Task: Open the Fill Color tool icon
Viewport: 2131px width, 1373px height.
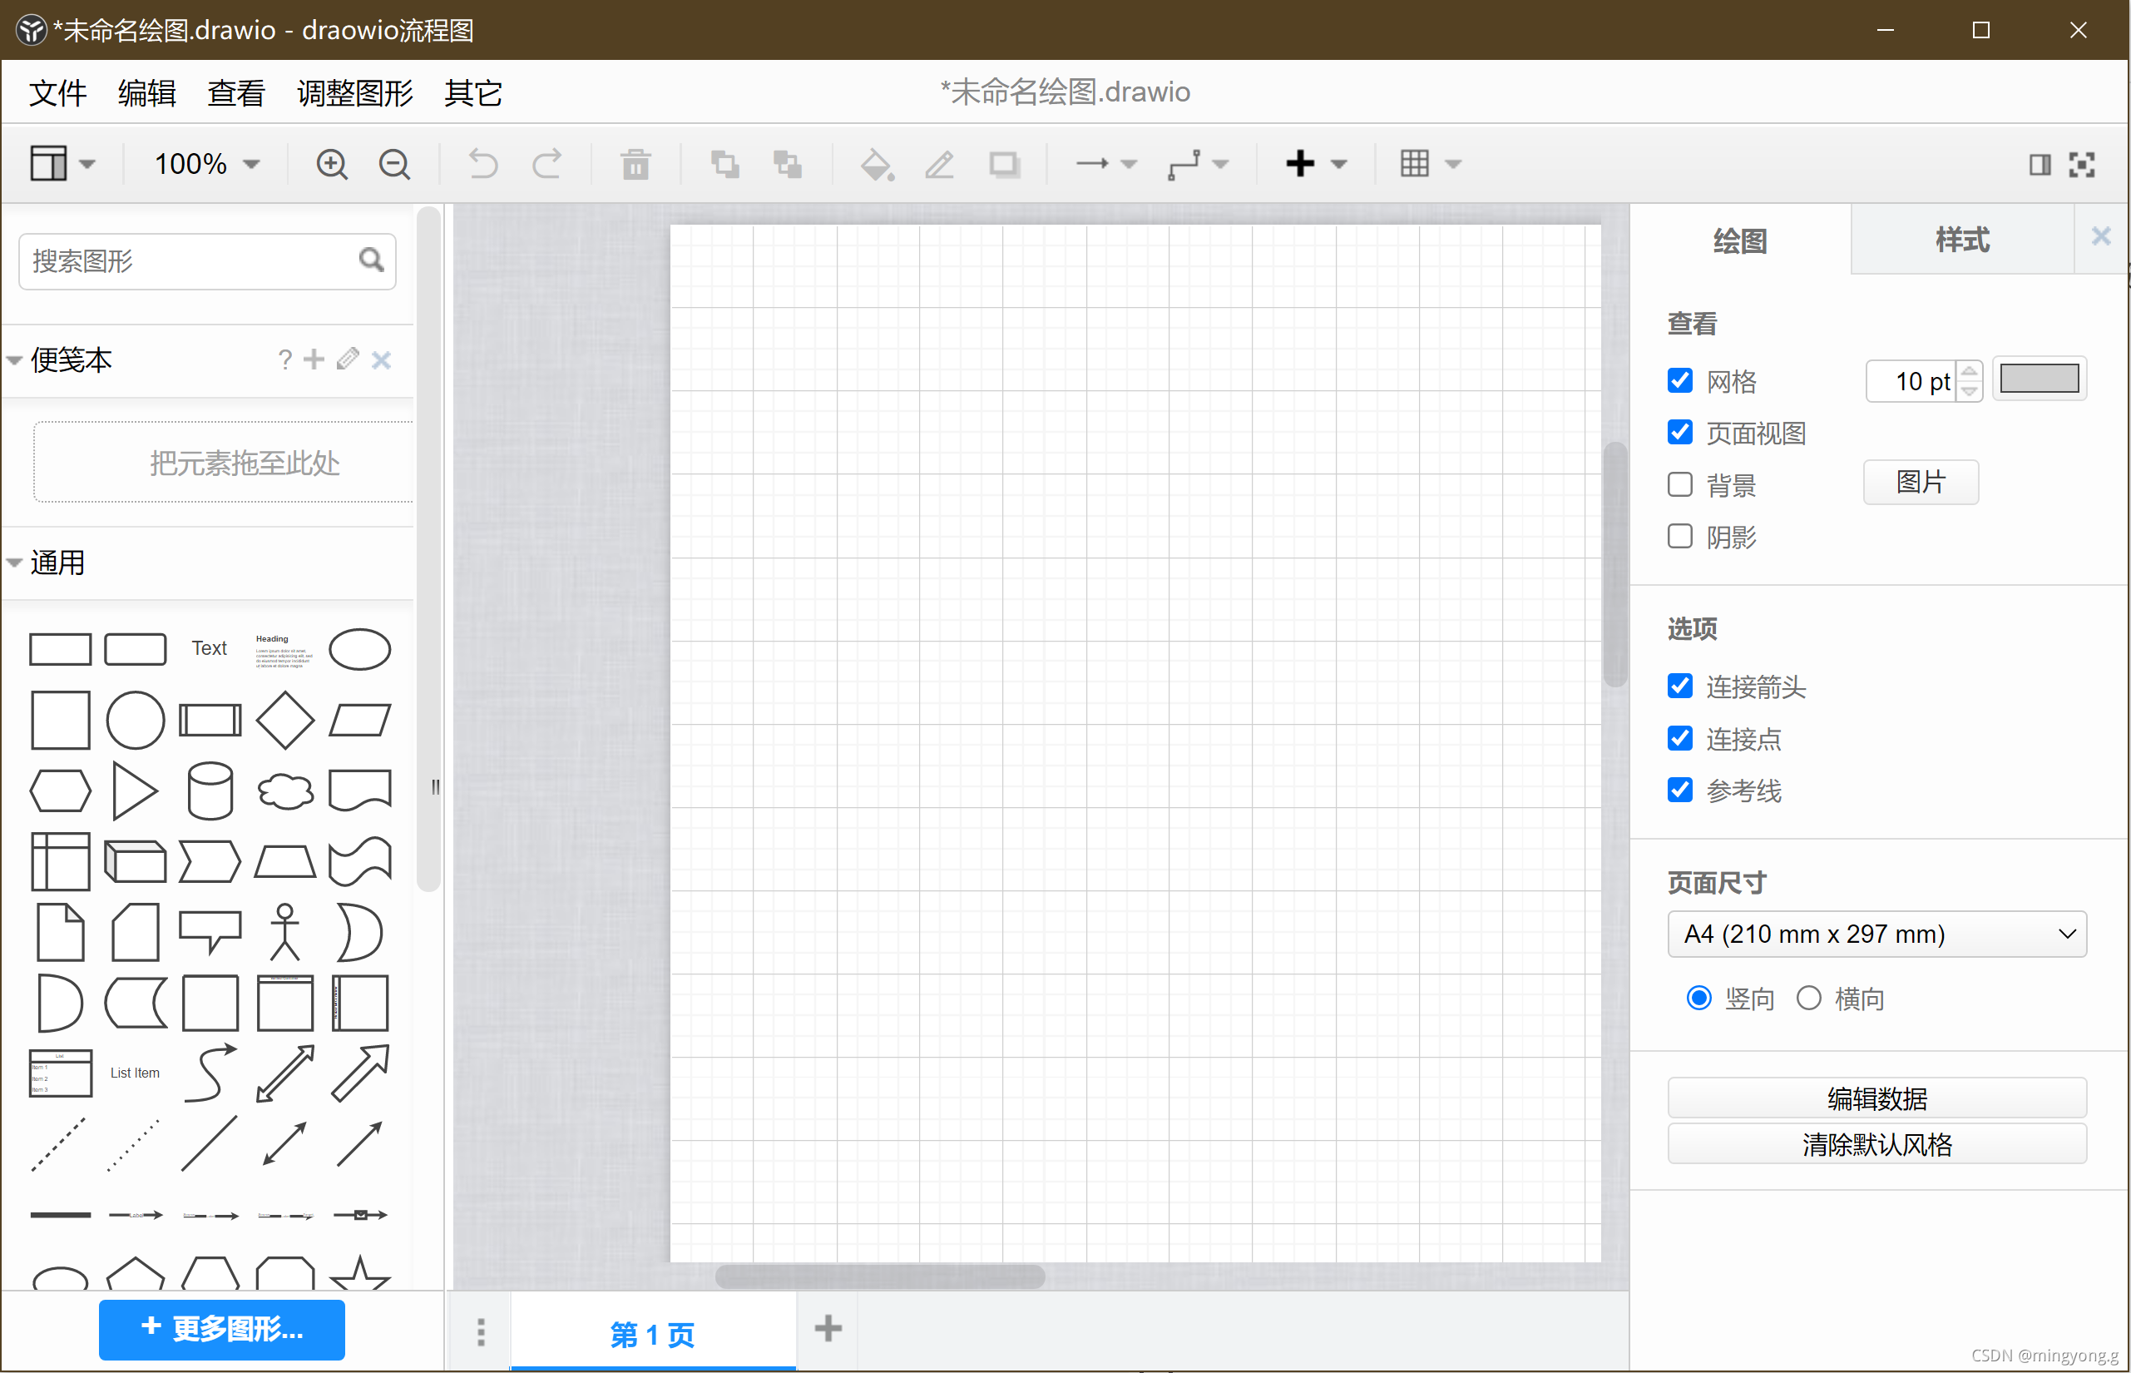Action: coord(876,164)
